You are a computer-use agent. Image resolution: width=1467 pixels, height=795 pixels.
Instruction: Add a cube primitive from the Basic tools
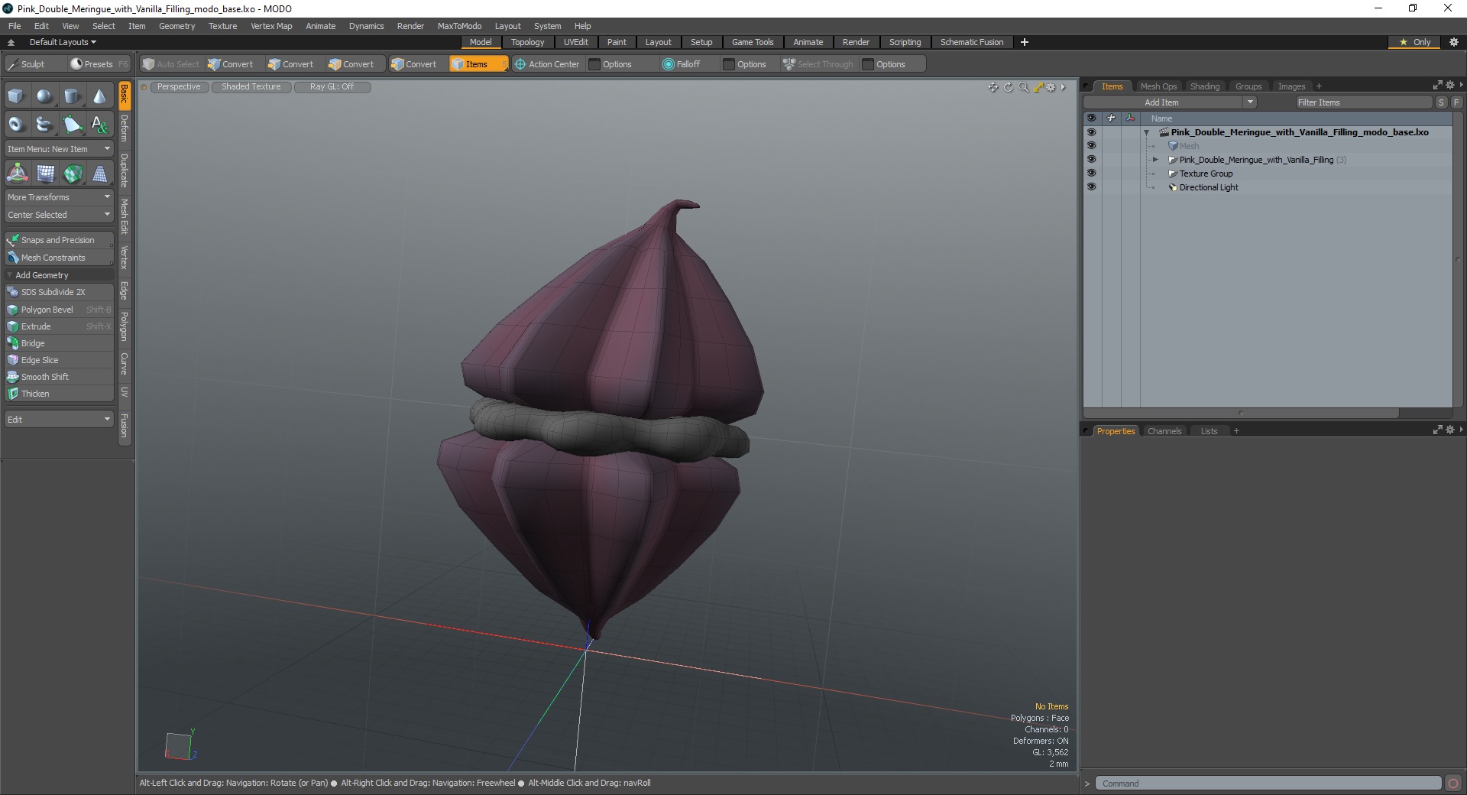click(x=16, y=96)
